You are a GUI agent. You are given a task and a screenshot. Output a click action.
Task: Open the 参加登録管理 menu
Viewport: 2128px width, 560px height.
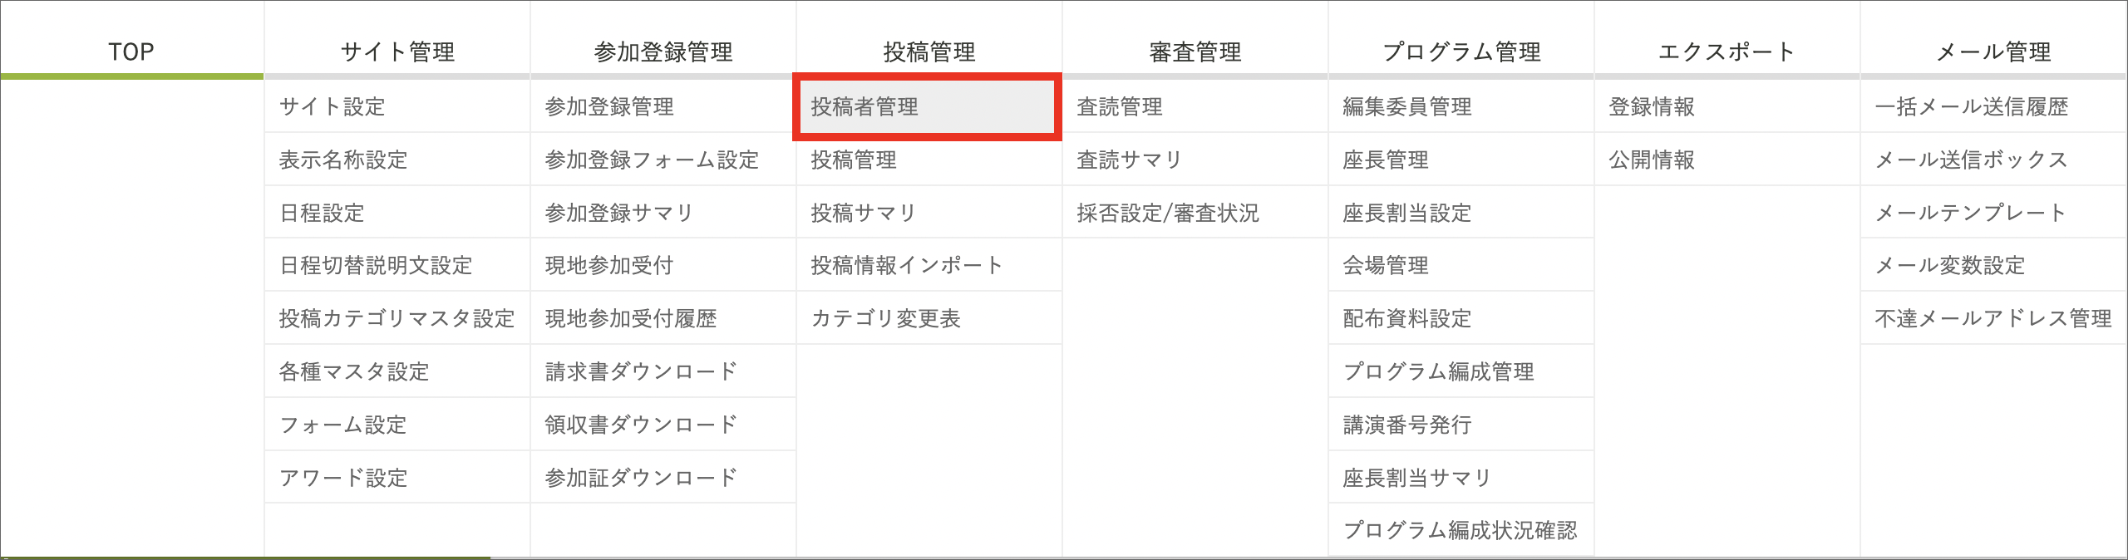click(x=663, y=52)
